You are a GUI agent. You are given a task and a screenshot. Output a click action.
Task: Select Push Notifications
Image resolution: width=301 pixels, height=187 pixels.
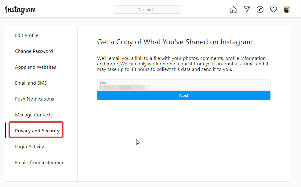point(34,99)
